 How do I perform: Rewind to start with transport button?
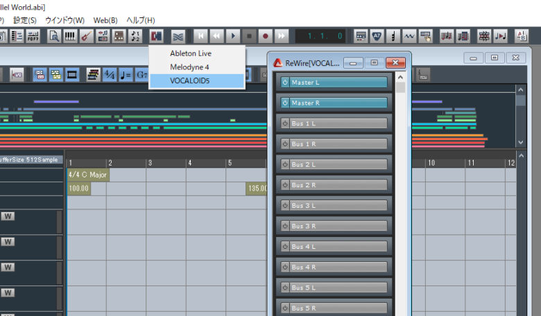pos(200,35)
